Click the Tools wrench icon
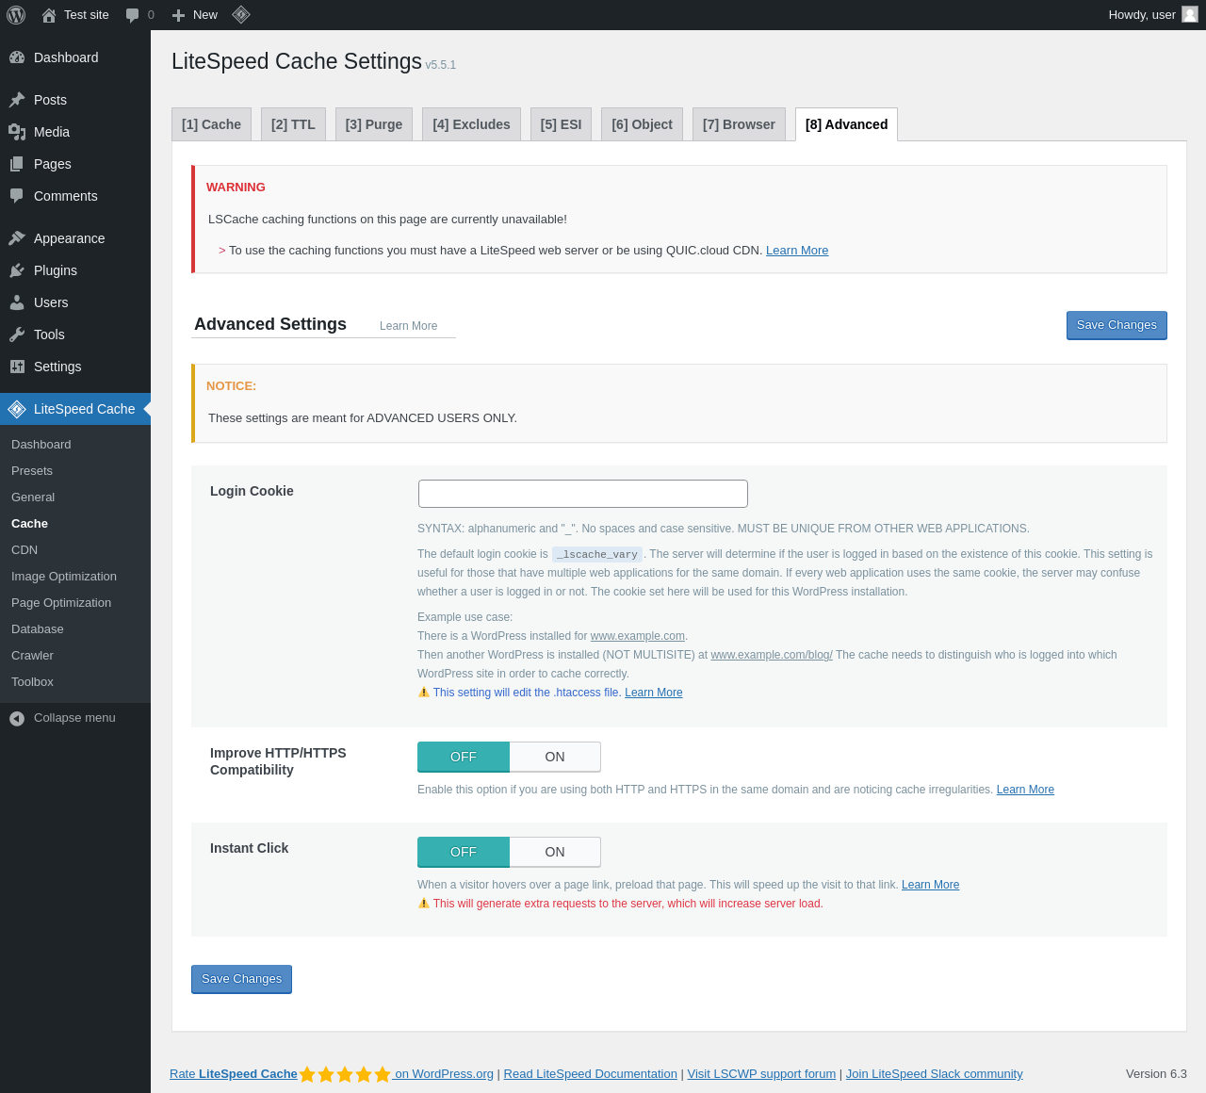 [x=17, y=334]
